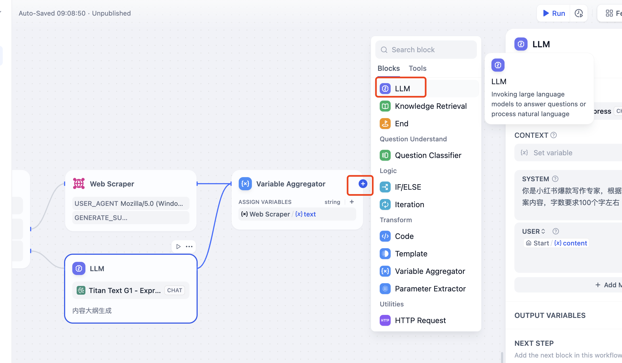
Task: Click the Titan Text G1 model row
Action: [x=131, y=290]
